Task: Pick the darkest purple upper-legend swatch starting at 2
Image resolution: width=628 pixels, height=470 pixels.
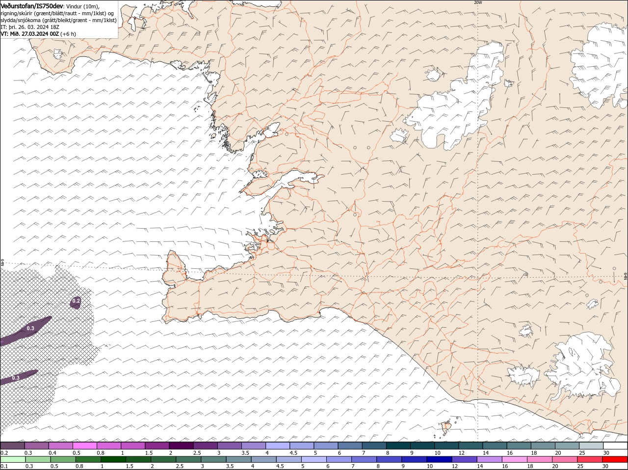Action: [x=181, y=445]
